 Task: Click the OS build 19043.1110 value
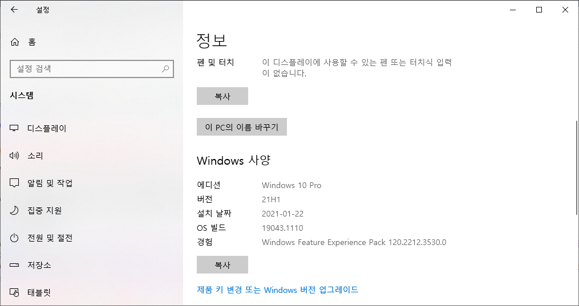tap(282, 228)
